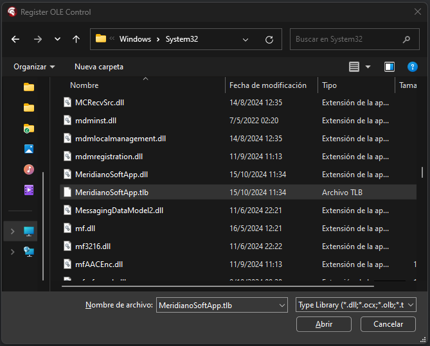This screenshot has width=430, height=346.
Task: Expand the address bar history dropdown
Action: (246, 40)
